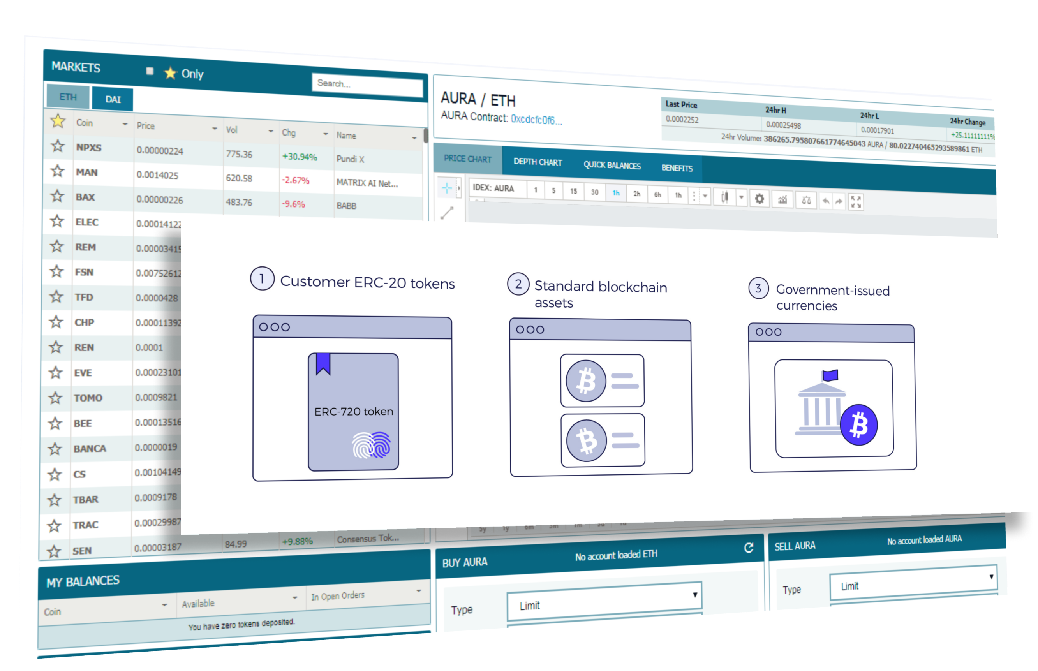Open chart settings gear
1038x671 pixels.
759,199
